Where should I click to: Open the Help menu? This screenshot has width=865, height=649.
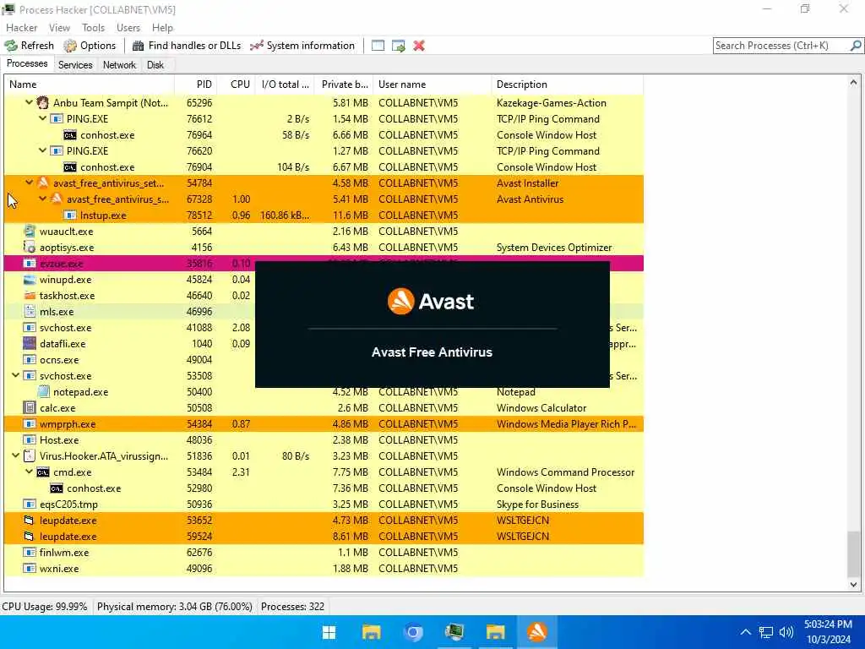point(162,28)
